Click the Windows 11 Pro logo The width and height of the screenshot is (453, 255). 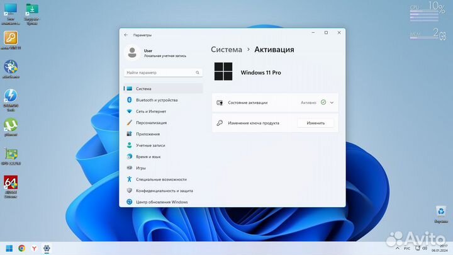pos(223,71)
